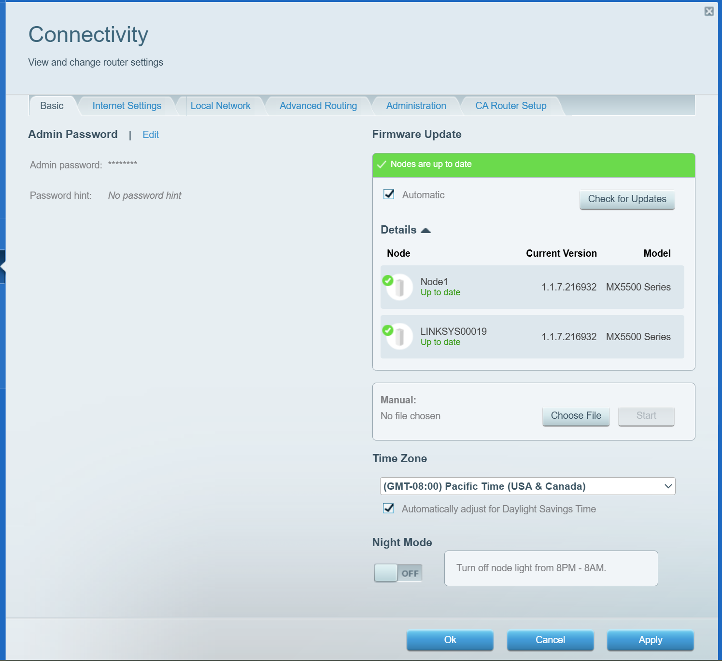Click LINKSYS00019's version 1.1.7.216932
The height and width of the screenshot is (661, 722).
click(x=569, y=337)
